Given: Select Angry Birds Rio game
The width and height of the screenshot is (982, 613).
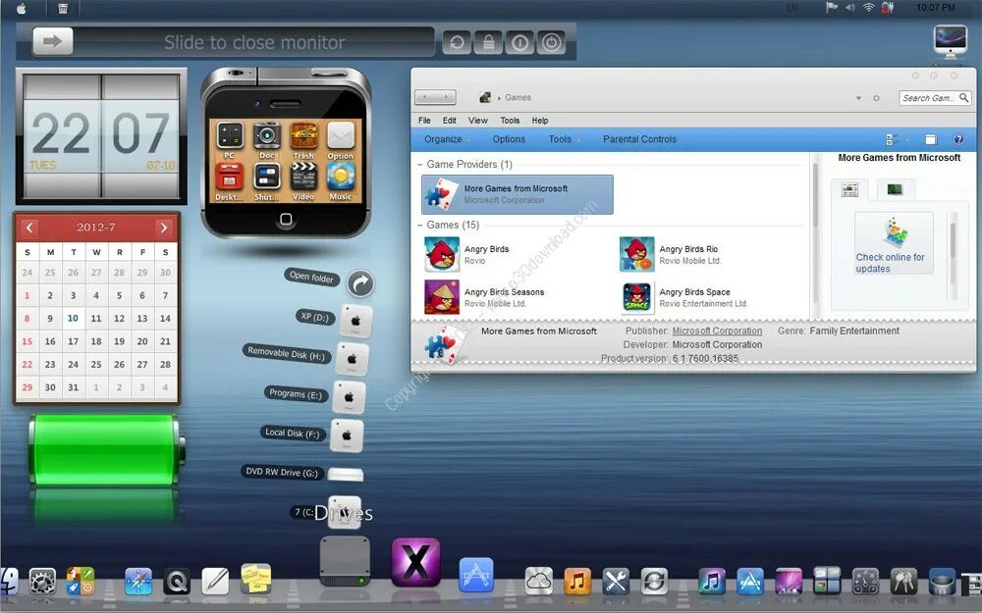Looking at the screenshot, I should (670, 255).
